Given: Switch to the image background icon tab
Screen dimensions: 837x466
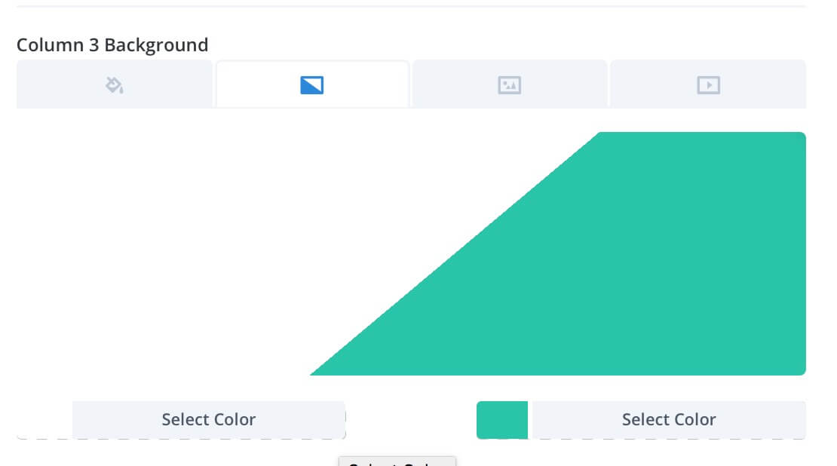Looking at the screenshot, I should point(509,84).
